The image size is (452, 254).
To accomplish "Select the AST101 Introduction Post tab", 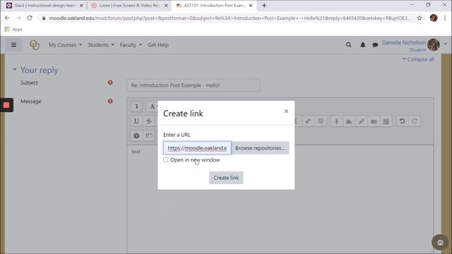I will [214, 6].
